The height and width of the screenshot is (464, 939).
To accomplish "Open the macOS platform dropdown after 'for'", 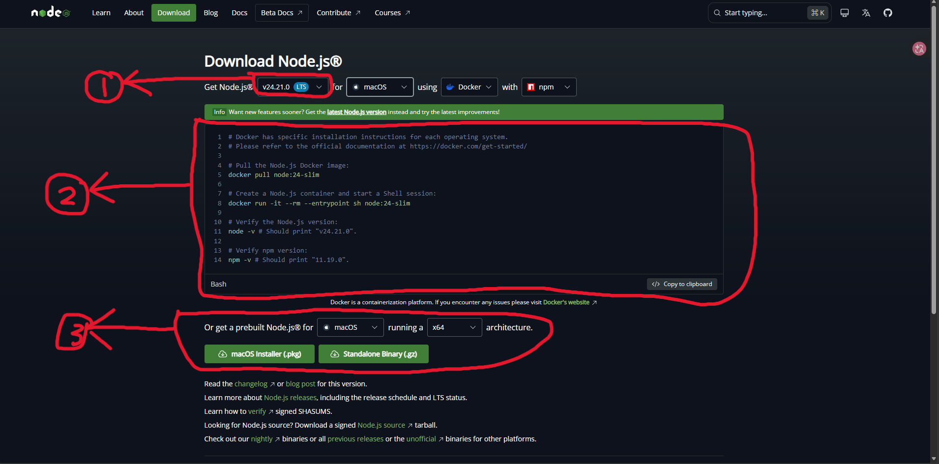I will [380, 87].
